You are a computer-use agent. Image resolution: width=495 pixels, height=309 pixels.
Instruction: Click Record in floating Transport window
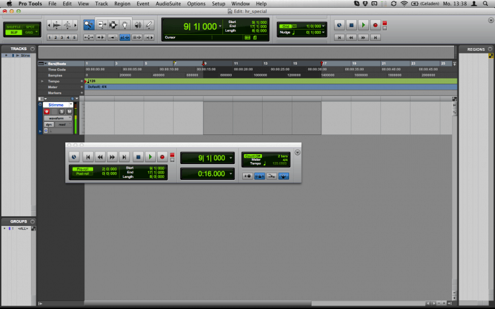[162, 157]
